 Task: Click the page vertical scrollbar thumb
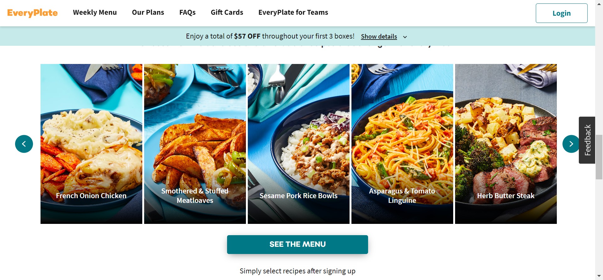tap(599, 157)
